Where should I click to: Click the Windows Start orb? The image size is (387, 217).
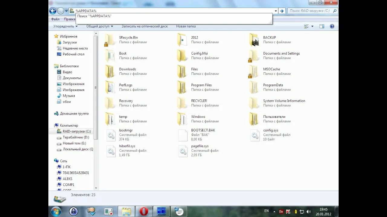pos(56,212)
